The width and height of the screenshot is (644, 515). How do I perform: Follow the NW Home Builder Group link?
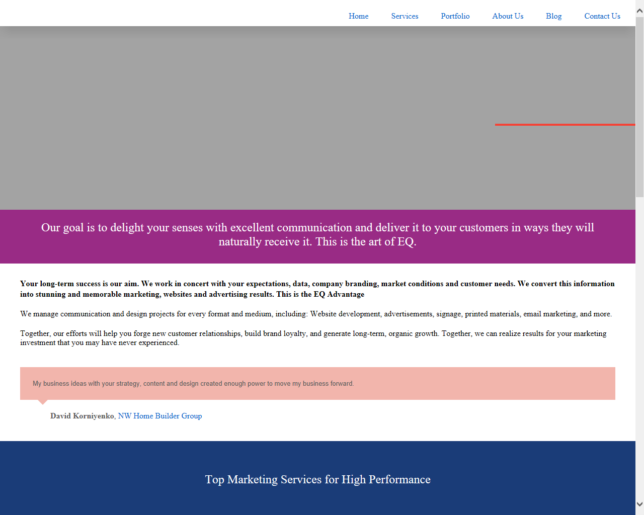pos(159,416)
